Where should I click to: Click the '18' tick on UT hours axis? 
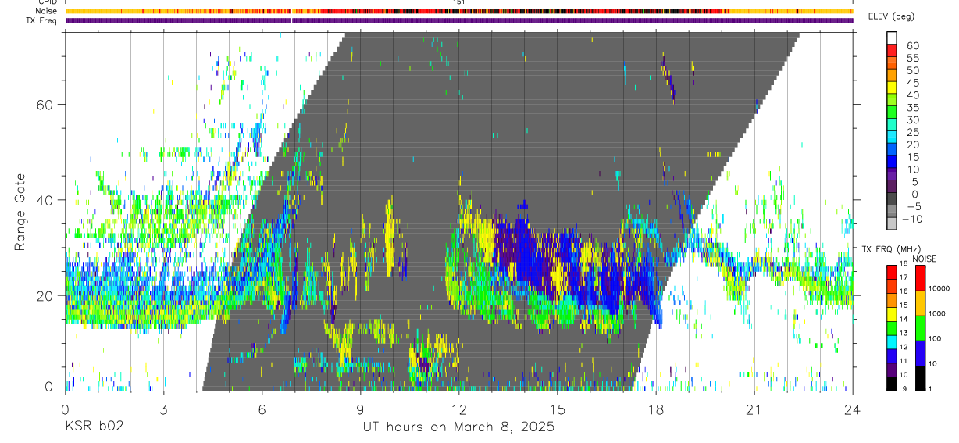655,409
